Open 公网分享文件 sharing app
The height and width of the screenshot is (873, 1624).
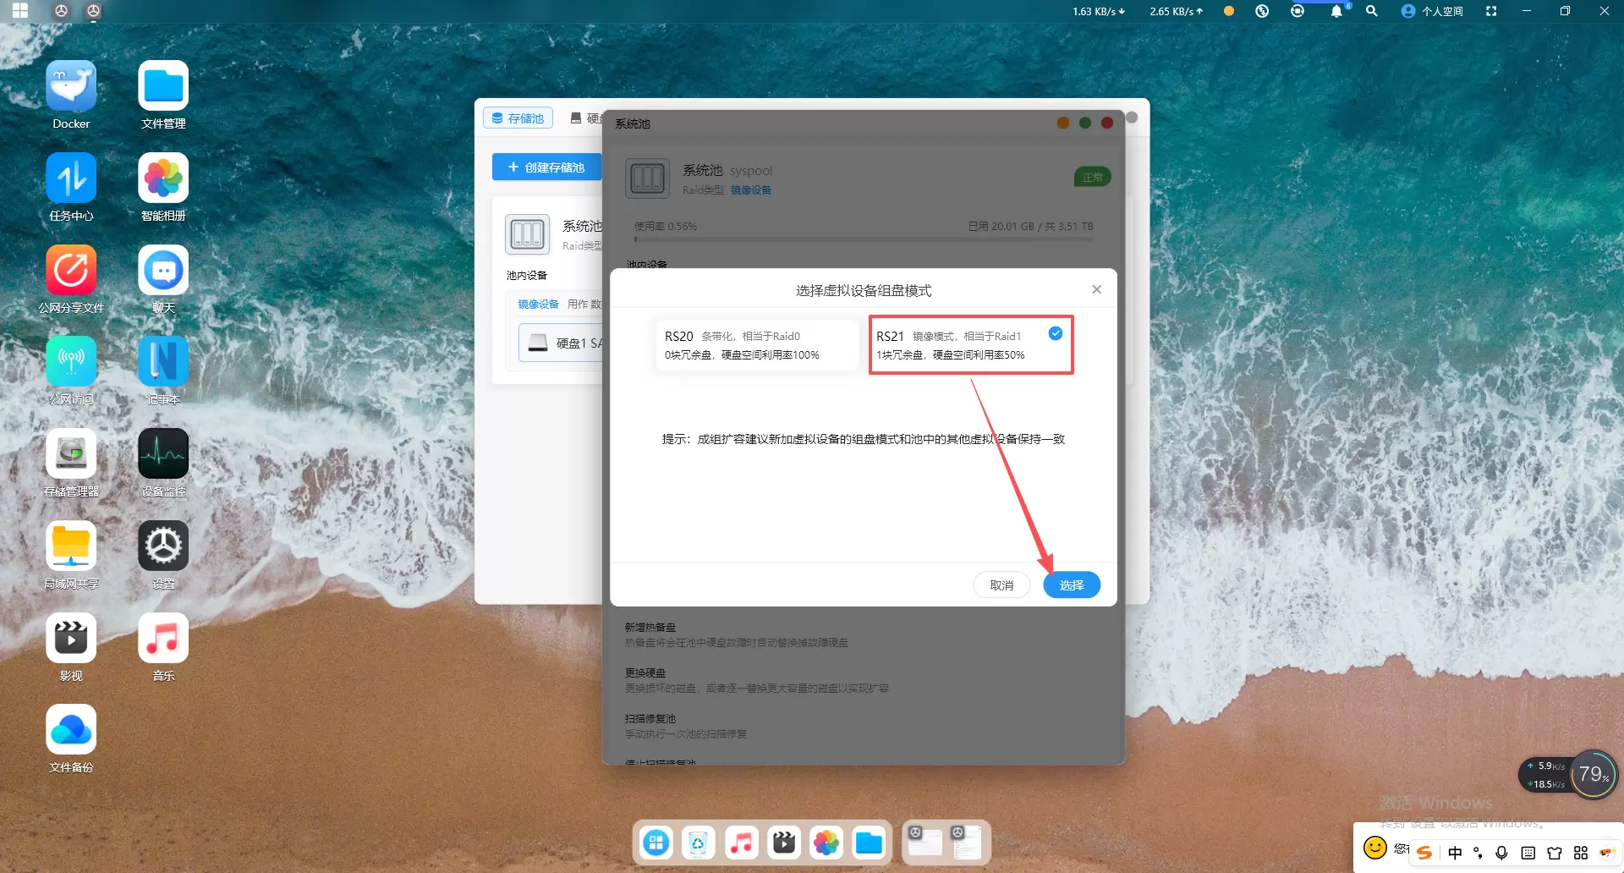tap(71, 271)
